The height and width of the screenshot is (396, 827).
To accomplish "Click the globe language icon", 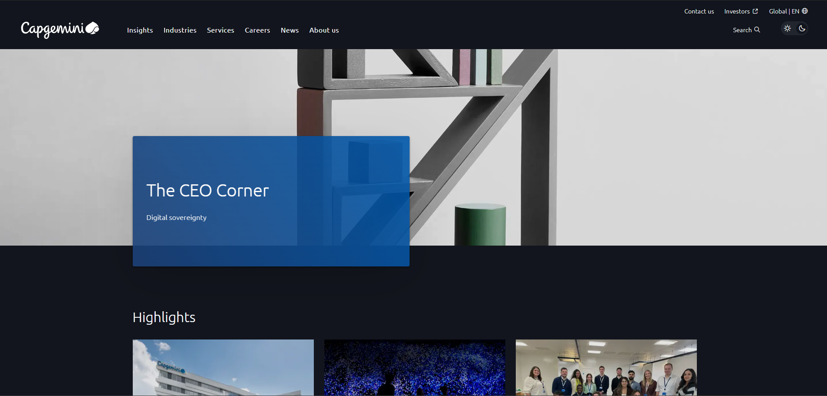I will [x=805, y=11].
